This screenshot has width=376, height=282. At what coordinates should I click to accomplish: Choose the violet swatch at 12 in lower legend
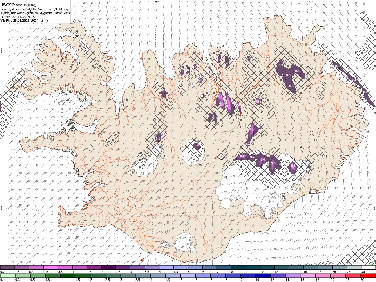pos(278,276)
